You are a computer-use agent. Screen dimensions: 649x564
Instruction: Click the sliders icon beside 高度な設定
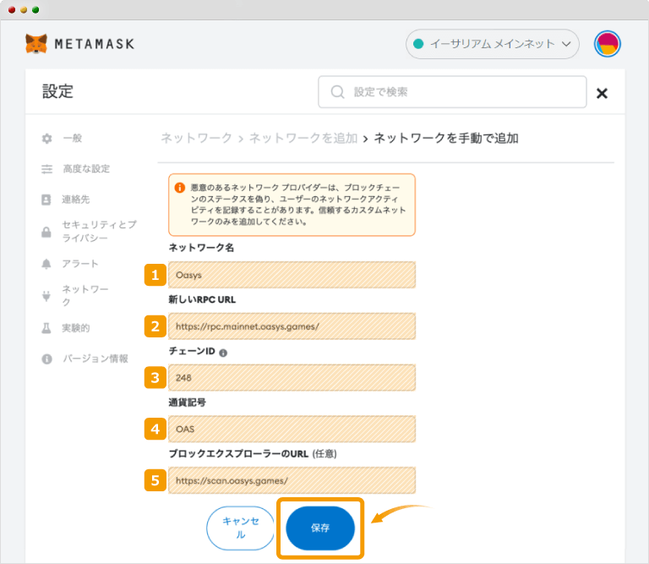click(46, 169)
